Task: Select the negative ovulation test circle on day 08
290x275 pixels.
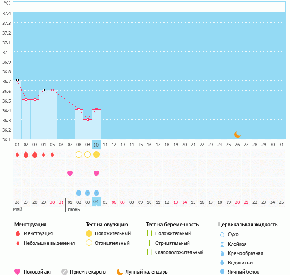Action: click(79, 154)
